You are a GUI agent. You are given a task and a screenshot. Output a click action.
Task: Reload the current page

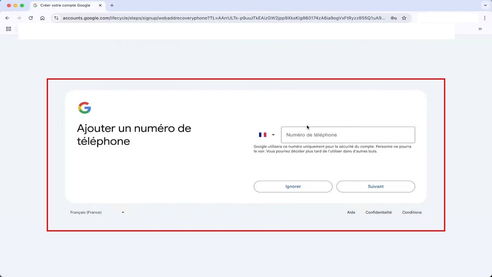[31, 18]
